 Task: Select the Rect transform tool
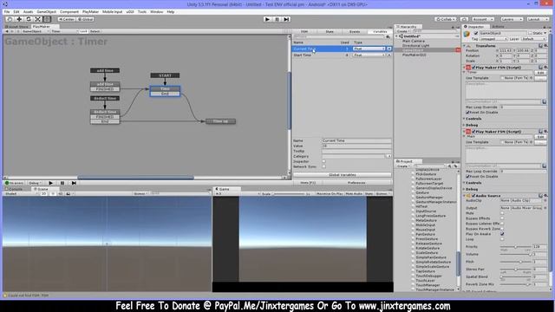pyautogui.click(x=47, y=19)
